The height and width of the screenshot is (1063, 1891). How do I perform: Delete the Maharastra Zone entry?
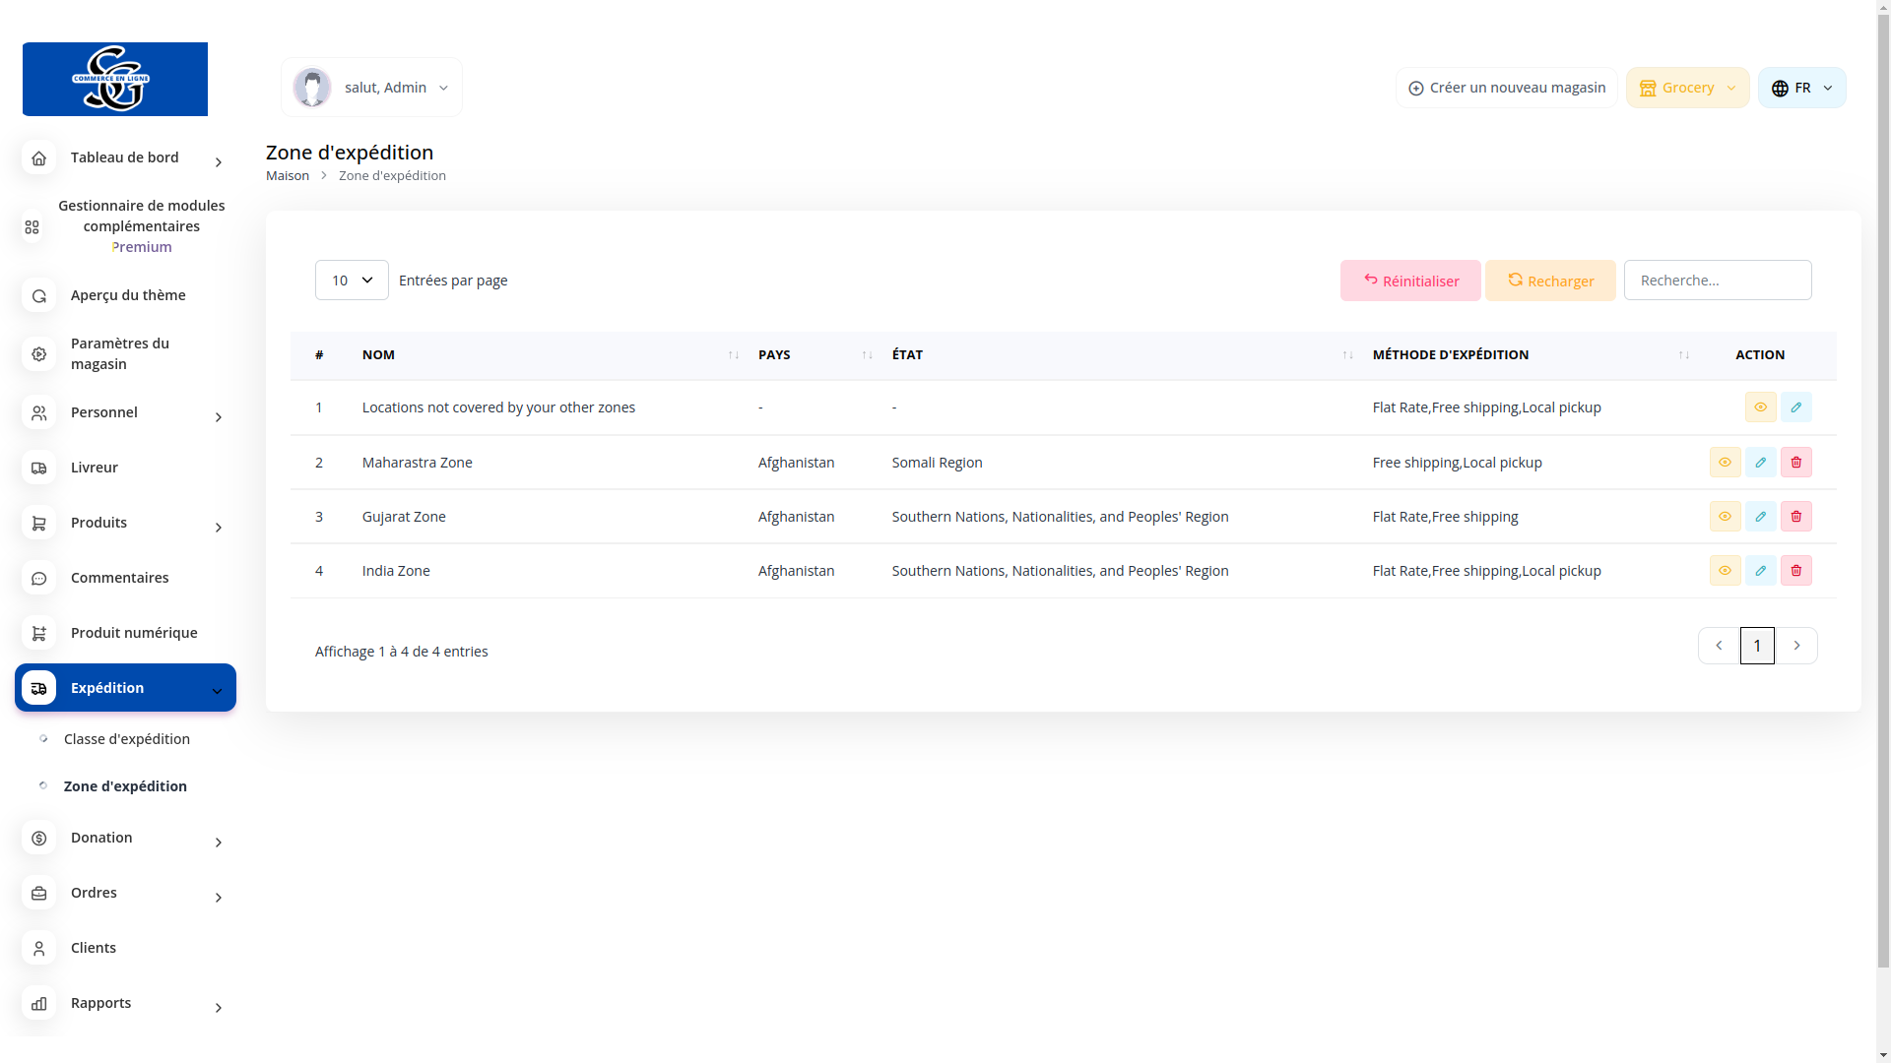(x=1795, y=463)
